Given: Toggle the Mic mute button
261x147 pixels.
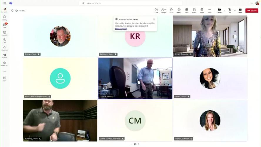Looking at the screenshot, I should pyautogui.click(x=230, y=10).
